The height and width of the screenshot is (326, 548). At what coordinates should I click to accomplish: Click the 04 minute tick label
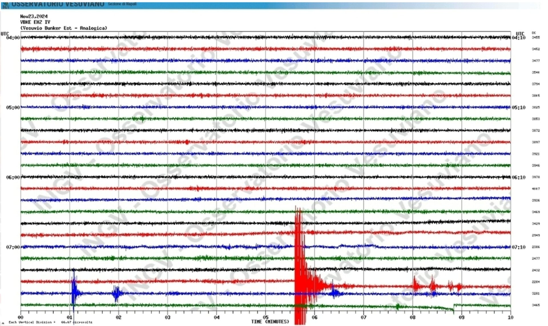[x=217, y=317]
